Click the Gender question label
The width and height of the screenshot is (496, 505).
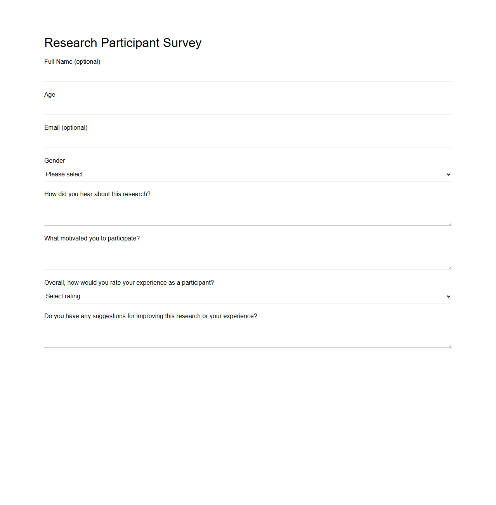pyautogui.click(x=54, y=160)
